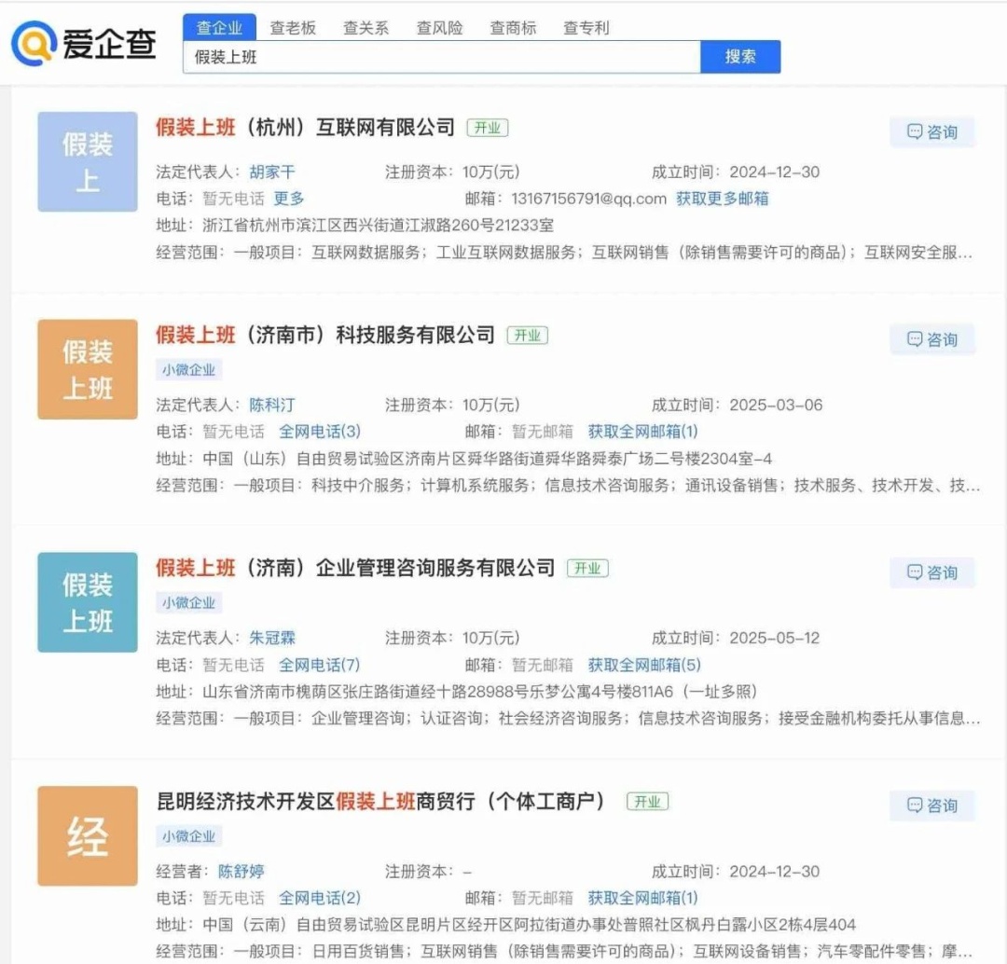Click the teal 假装上班 logo for the 企业管理咨询 company
Screen dimensions: 1007x964
tap(88, 602)
